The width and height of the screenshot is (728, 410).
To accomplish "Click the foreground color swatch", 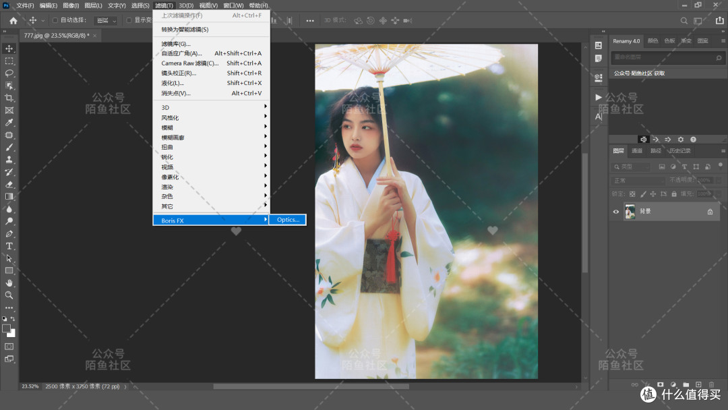I will (x=7, y=328).
